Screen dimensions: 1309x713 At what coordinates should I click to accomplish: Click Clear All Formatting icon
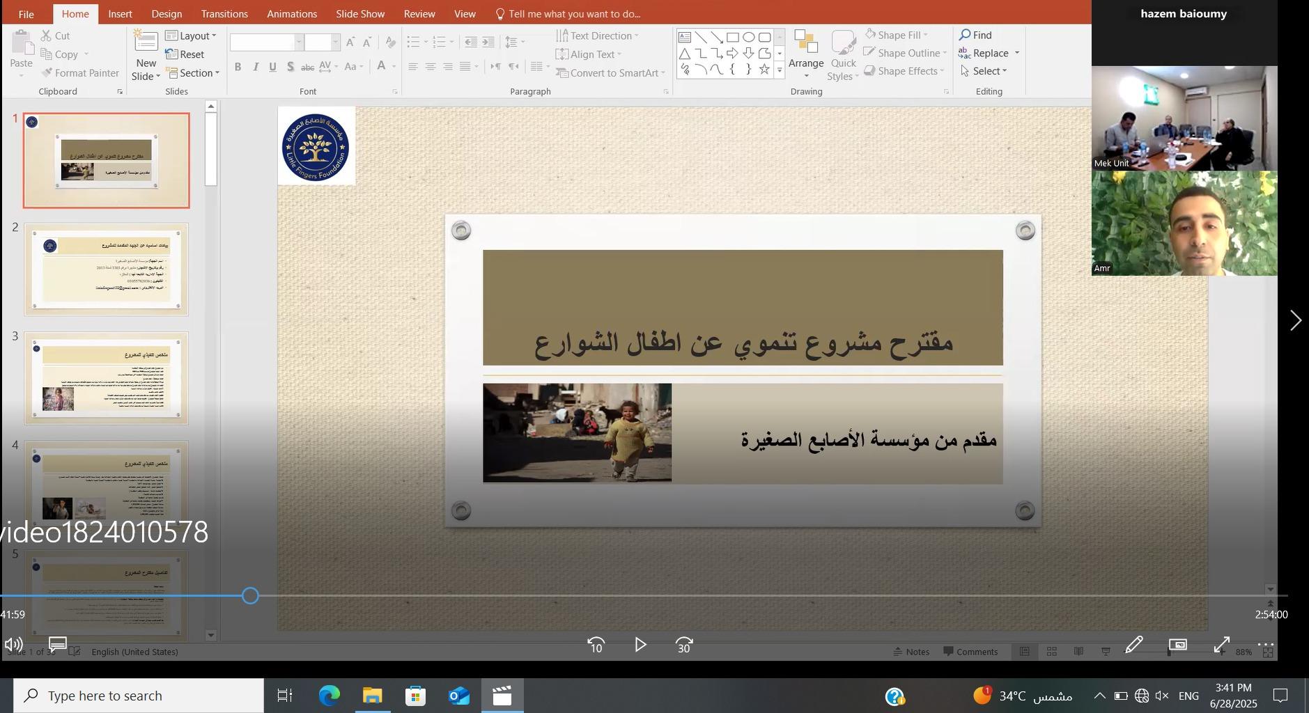[391, 42]
